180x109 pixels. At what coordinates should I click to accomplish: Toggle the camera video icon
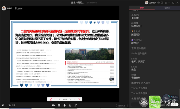53,105
